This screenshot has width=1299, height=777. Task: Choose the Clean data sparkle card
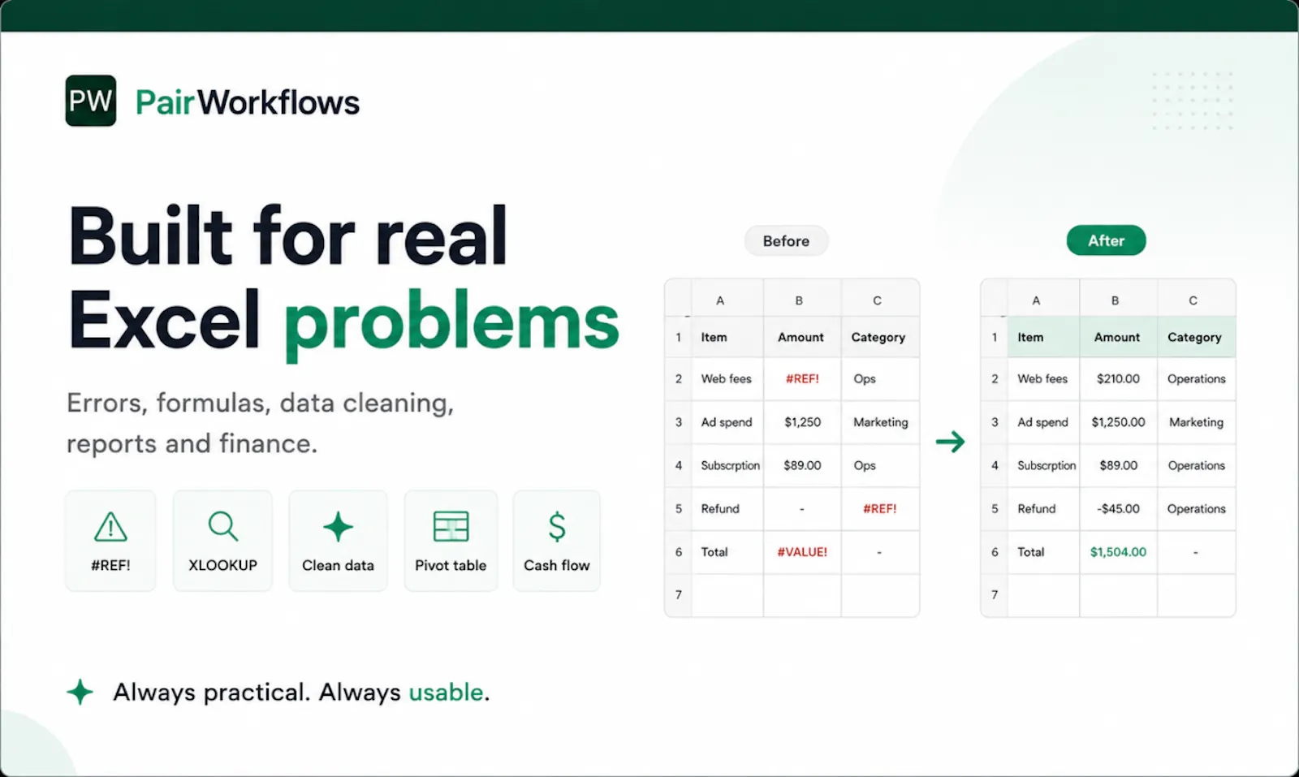tap(338, 541)
